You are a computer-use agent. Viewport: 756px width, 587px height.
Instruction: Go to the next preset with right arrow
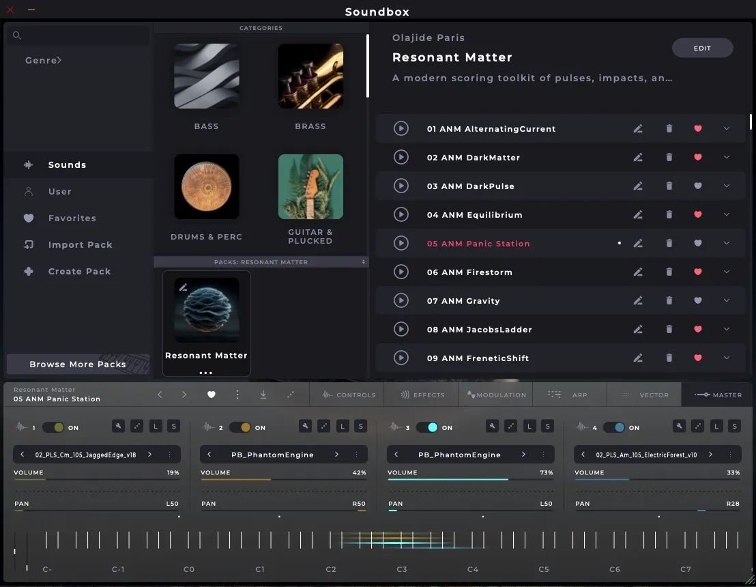point(184,395)
